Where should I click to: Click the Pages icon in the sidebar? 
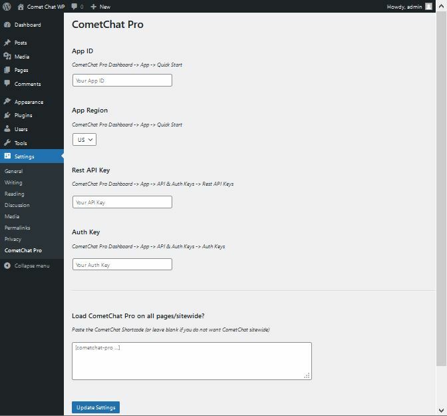tap(7, 70)
